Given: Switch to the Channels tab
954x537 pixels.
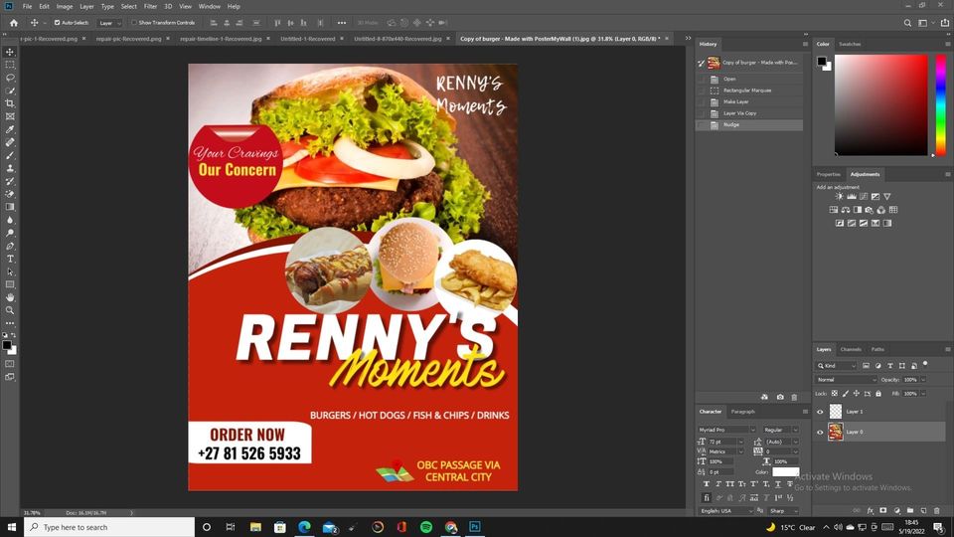Looking at the screenshot, I should pyautogui.click(x=851, y=349).
